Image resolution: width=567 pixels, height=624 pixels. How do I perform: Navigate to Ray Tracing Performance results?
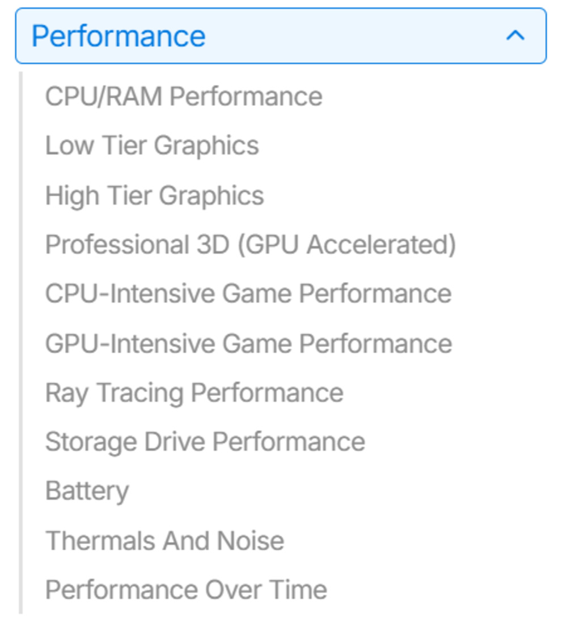[x=196, y=392]
